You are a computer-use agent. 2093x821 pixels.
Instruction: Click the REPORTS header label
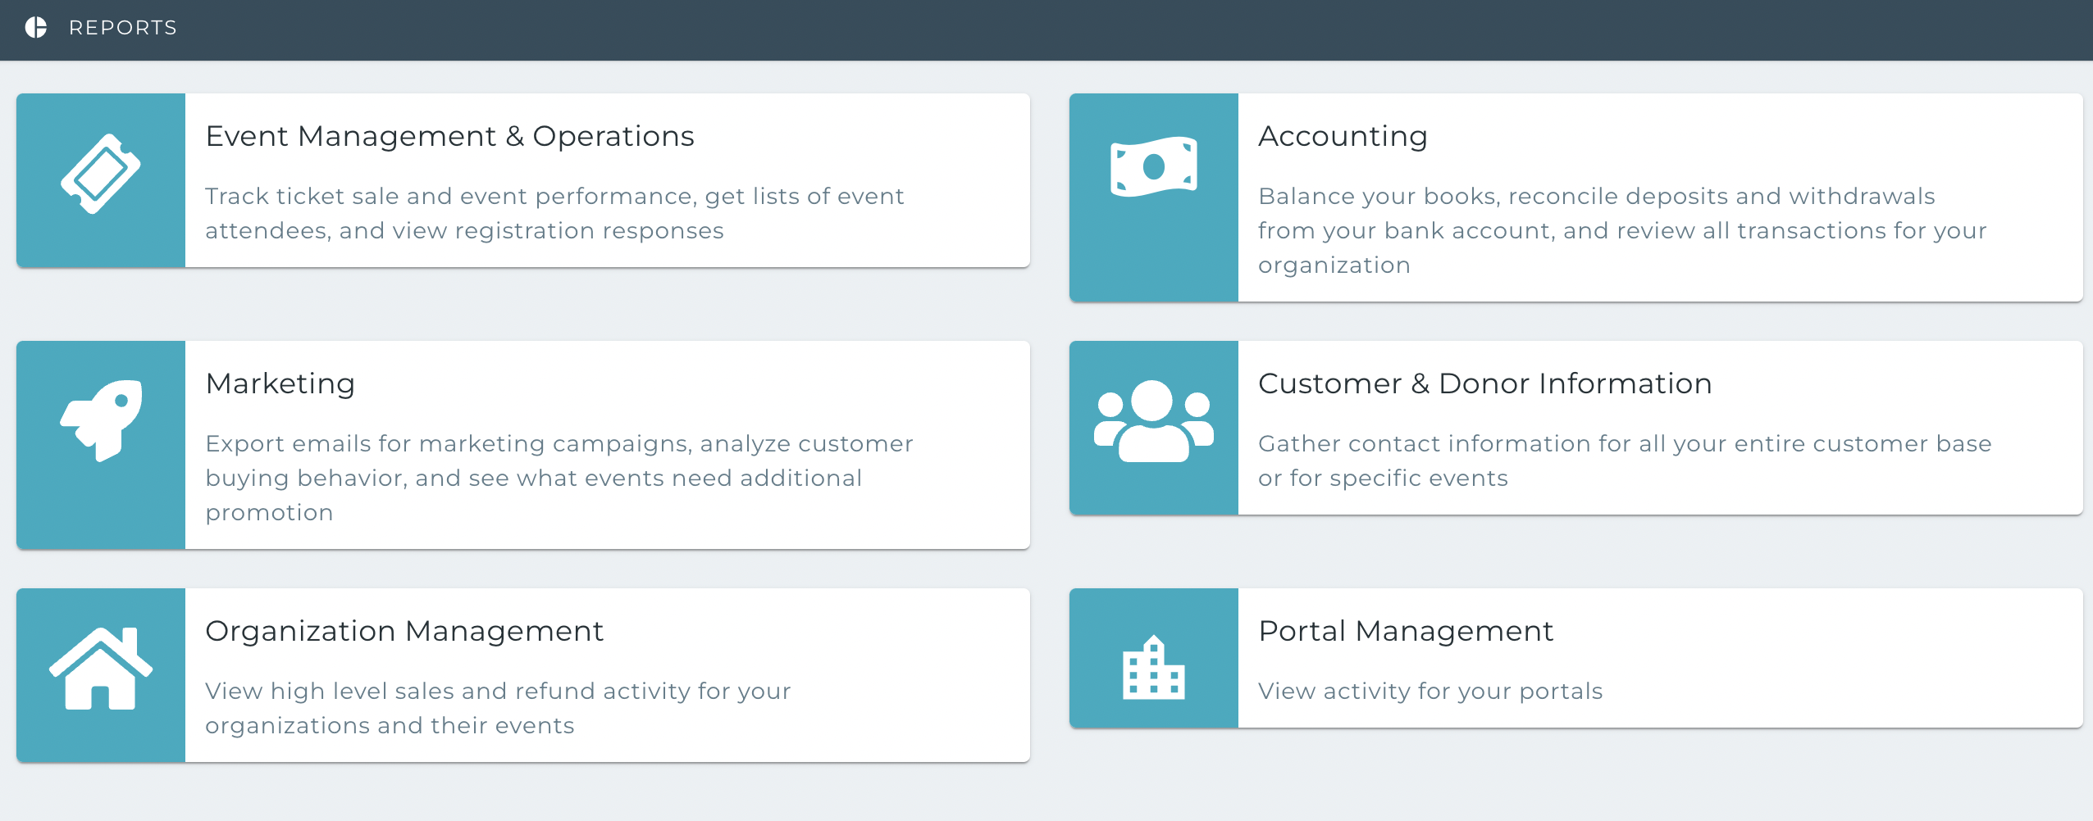pos(123,28)
